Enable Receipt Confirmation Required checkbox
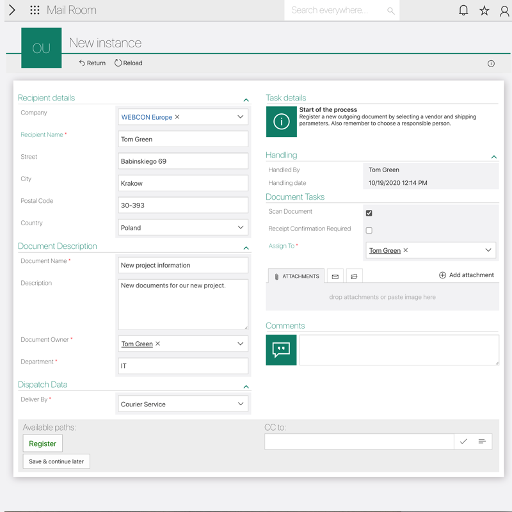The image size is (512, 512). (369, 230)
